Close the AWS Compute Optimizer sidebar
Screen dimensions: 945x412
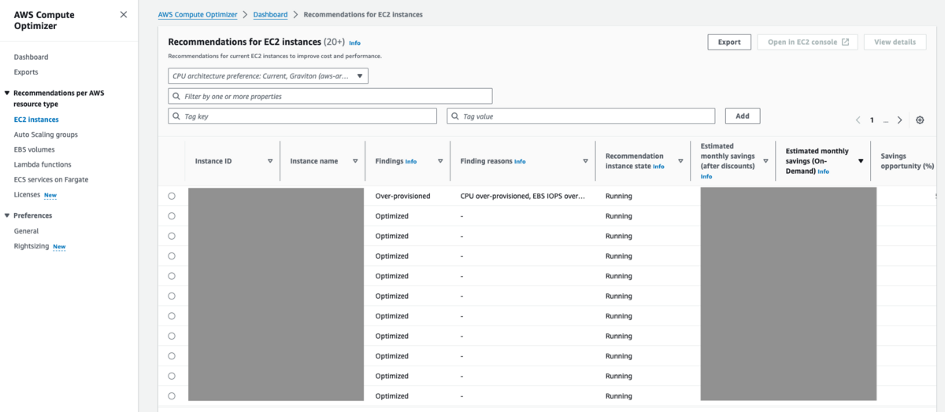click(x=124, y=14)
